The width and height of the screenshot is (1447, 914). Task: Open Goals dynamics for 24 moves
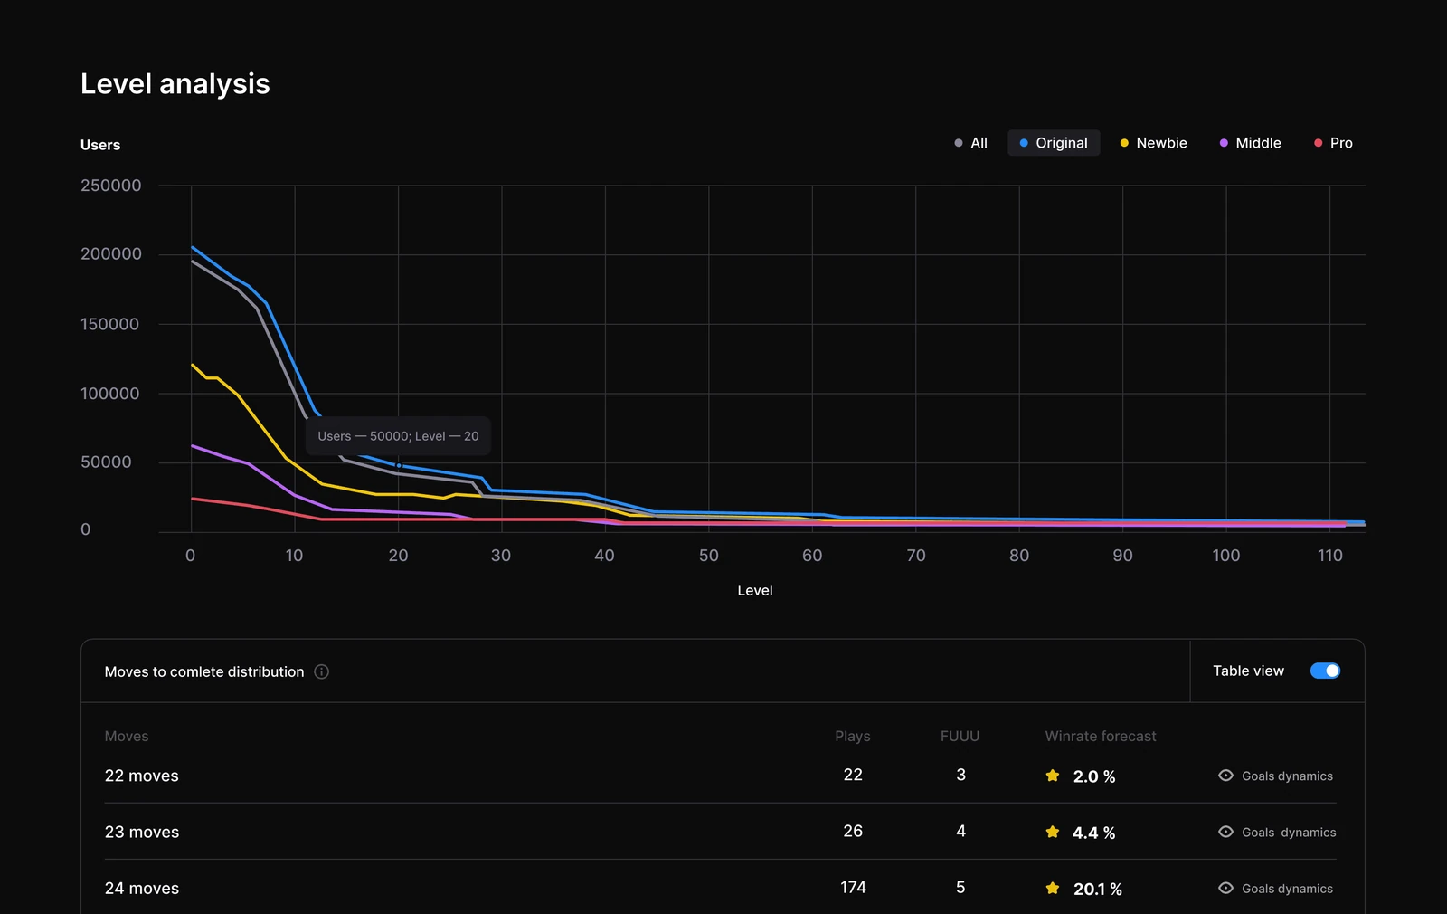(1287, 888)
